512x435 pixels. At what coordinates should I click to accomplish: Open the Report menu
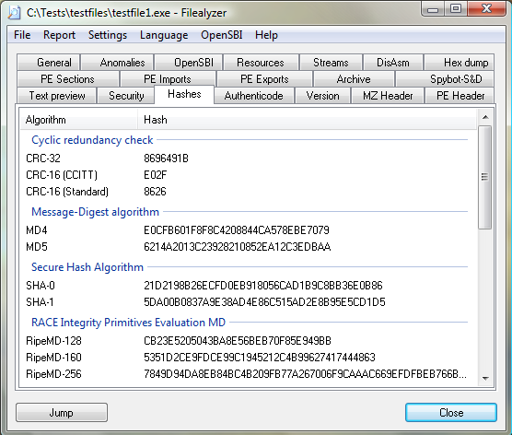click(x=59, y=35)
